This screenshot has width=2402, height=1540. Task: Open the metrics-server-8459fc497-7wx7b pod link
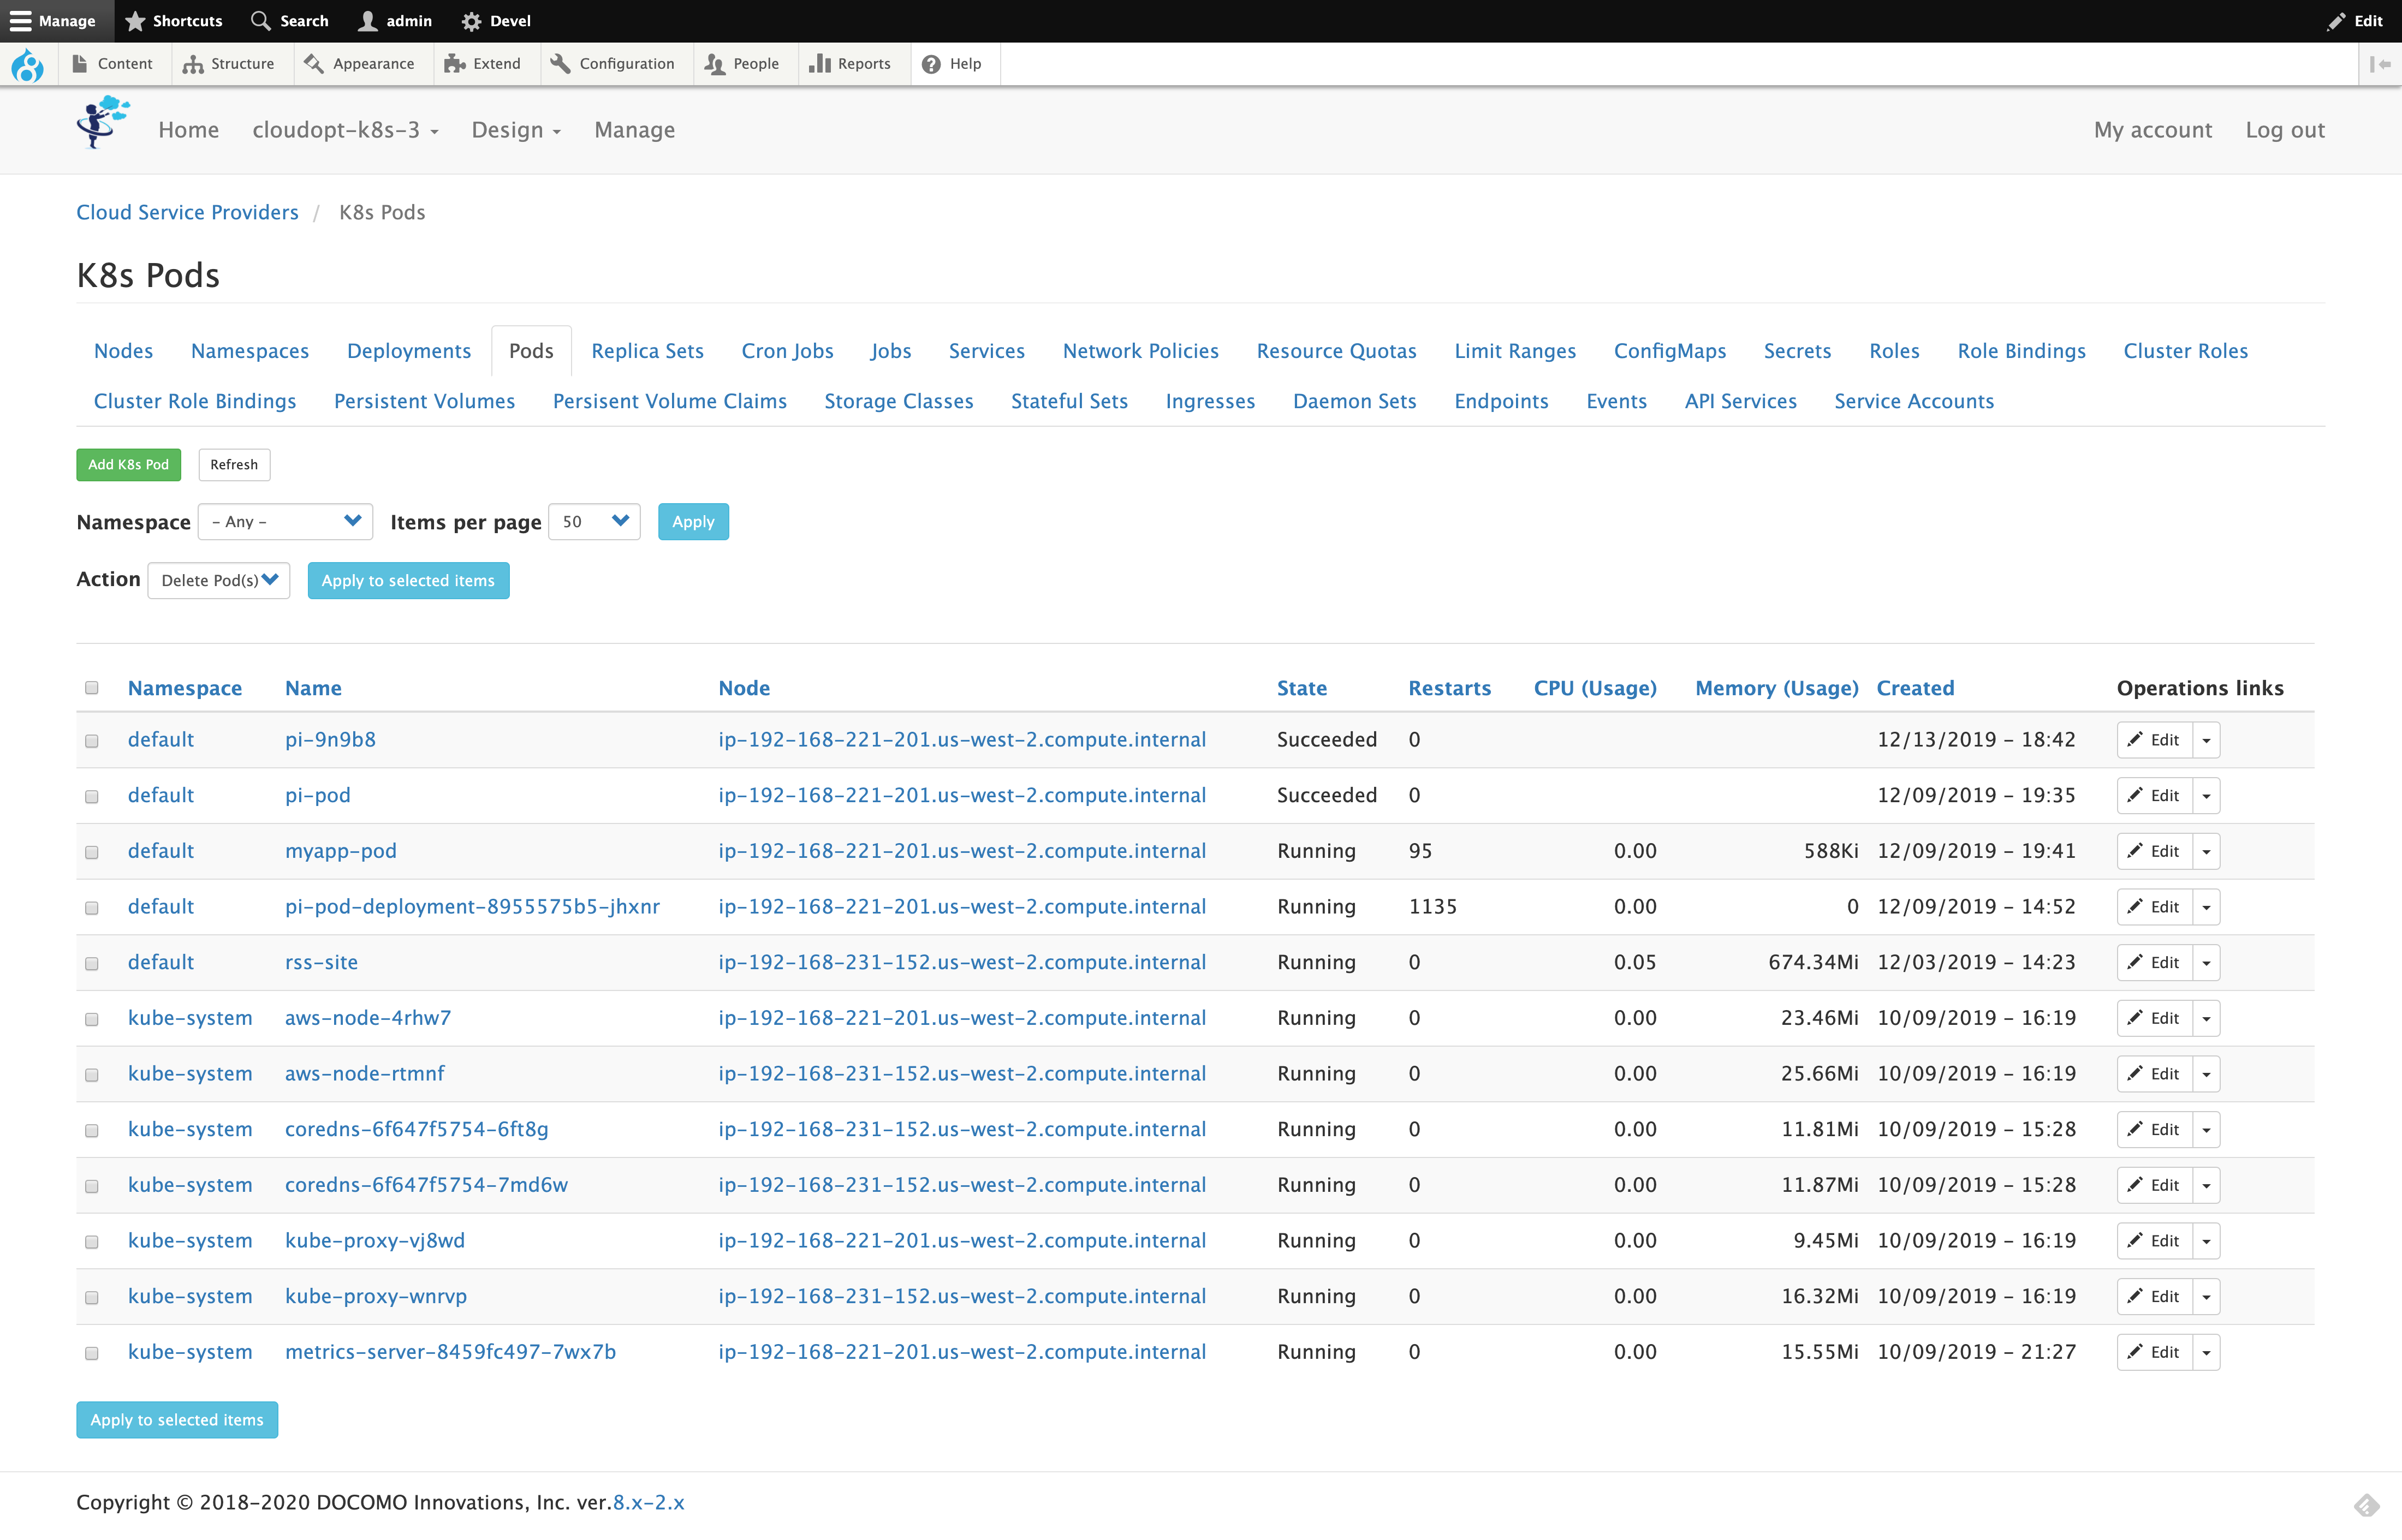[x=450, y=1352]
